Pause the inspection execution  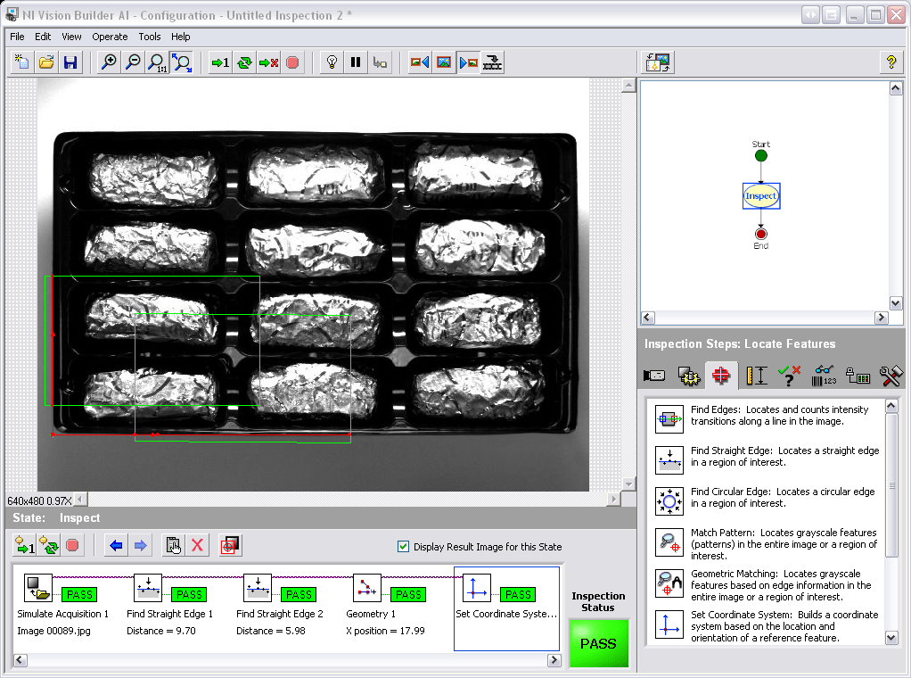click(354, 62)
